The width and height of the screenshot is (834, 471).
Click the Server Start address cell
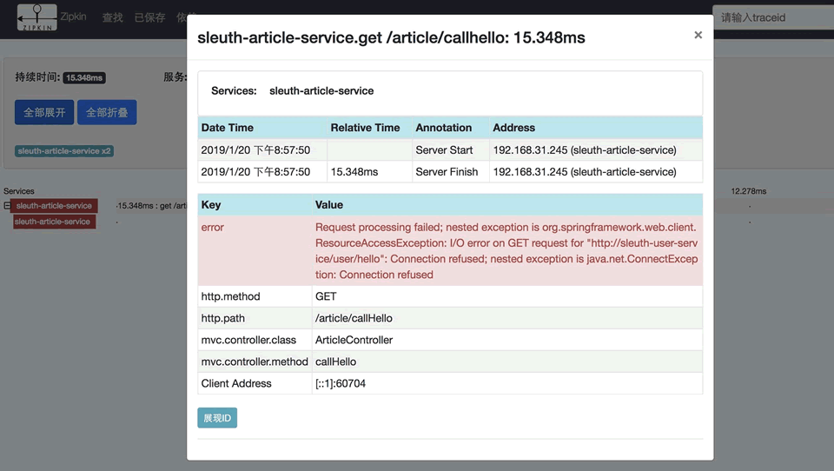coord(596,150)
